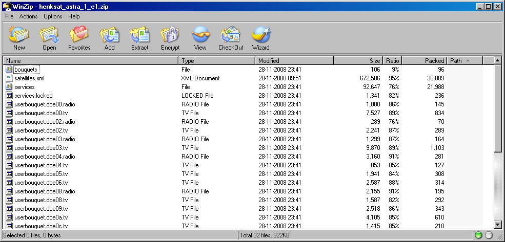
Task: Click the CheckOut toolbar icon
Action: tap(231, 35)
